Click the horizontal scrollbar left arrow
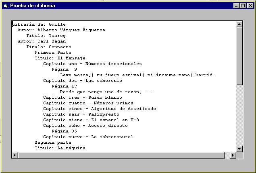Screen dimensions: 256x173 [x=15, y=155]
